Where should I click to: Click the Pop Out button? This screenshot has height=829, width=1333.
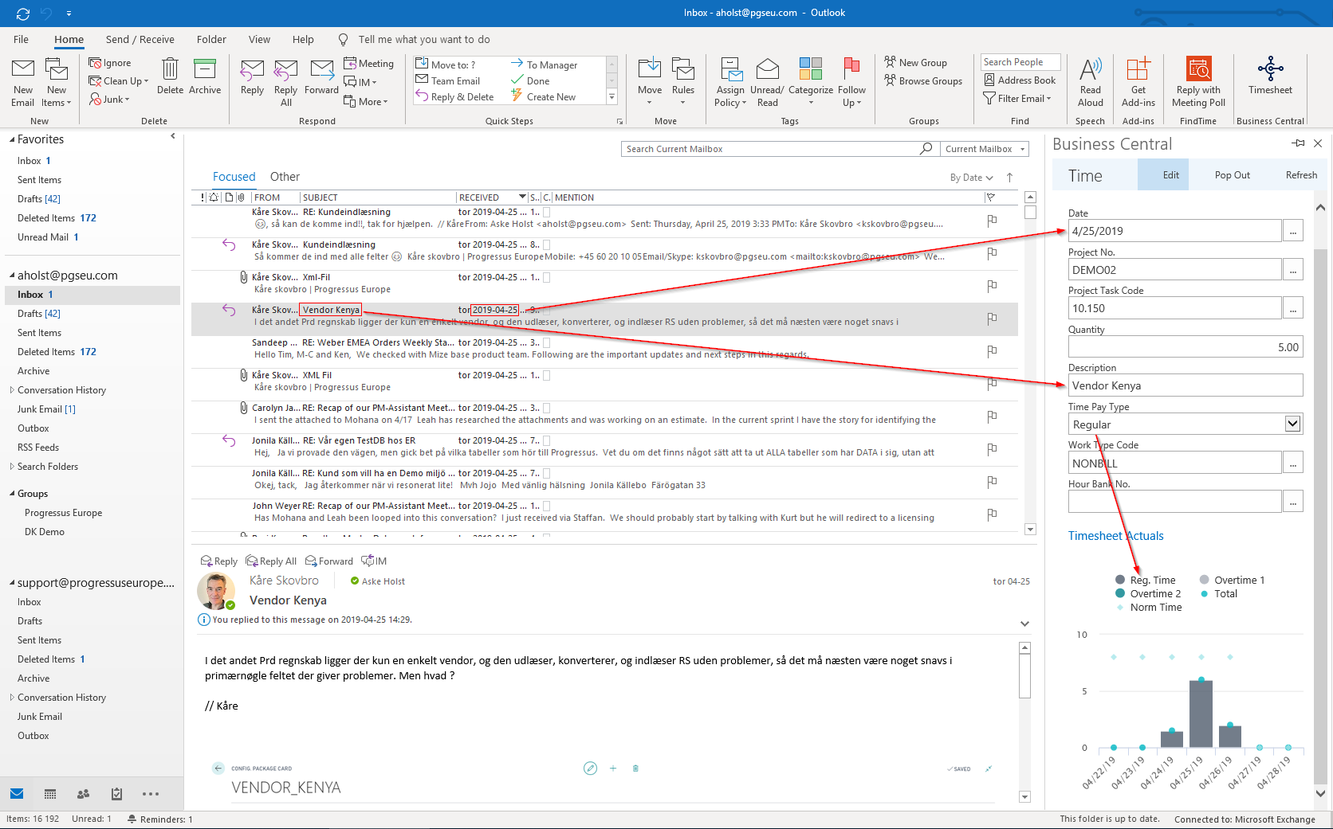click(1232, 175)
